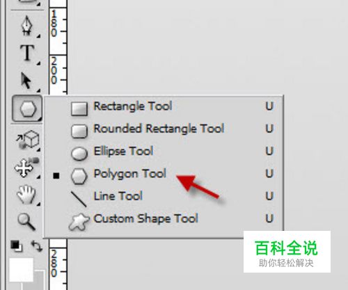The height and width of the screenshot is (290, 348).
Task: Click the white foreground color swatch
Action: pyautogui.click(x=21, y=270)
